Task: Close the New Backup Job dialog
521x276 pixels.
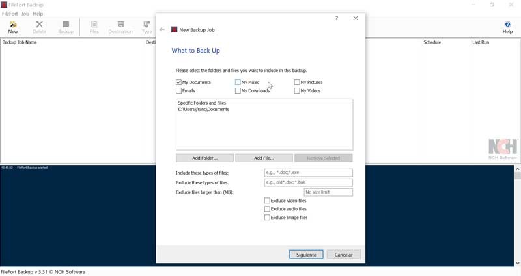Action: click(x=356, y=18)
